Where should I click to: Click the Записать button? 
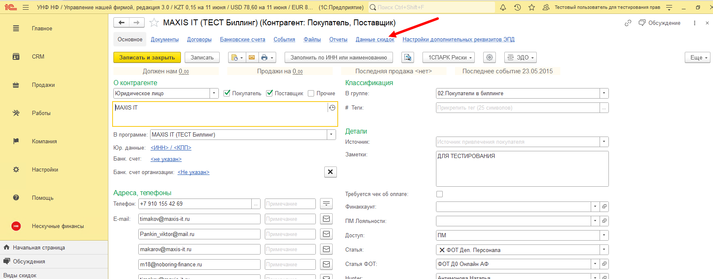click(202, 57)
